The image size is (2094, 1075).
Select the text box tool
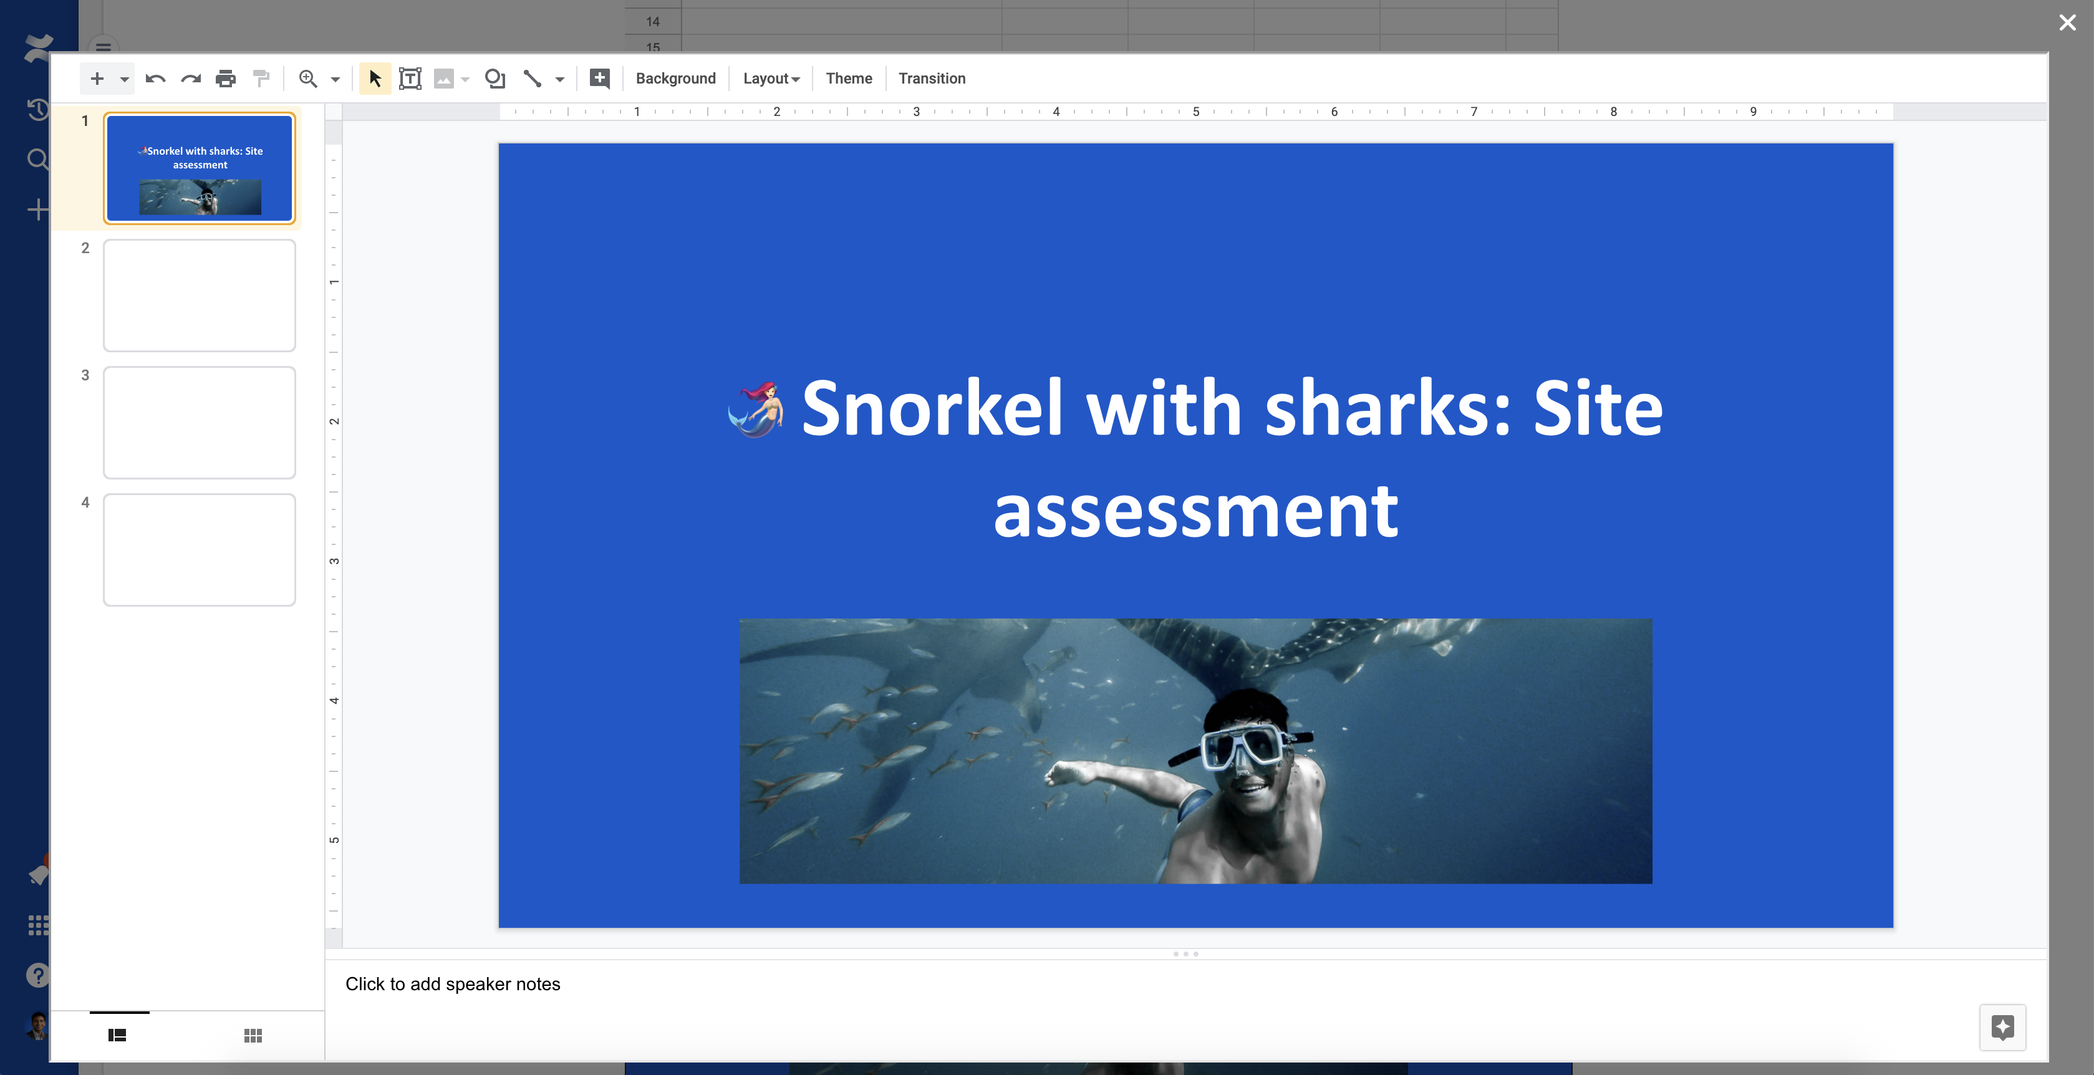click(x=410, y=79)
